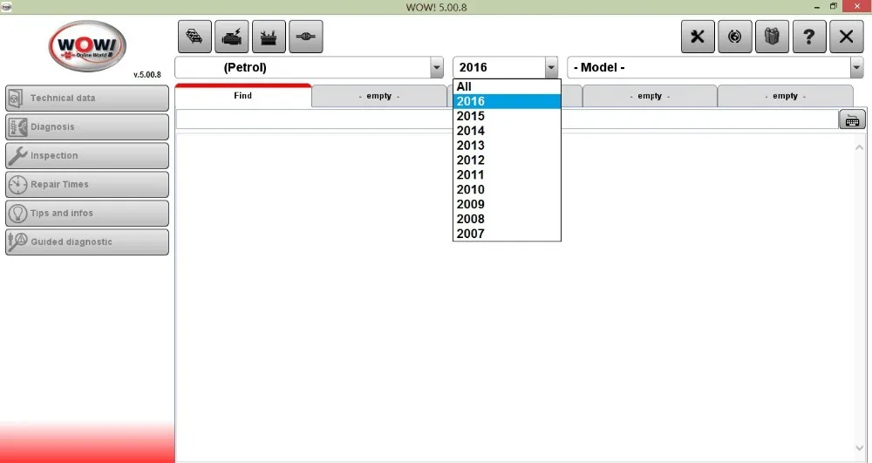Click the results scrollbar up arrow
The width and height of the screenshot is (872, 463).
coord(859,147)
